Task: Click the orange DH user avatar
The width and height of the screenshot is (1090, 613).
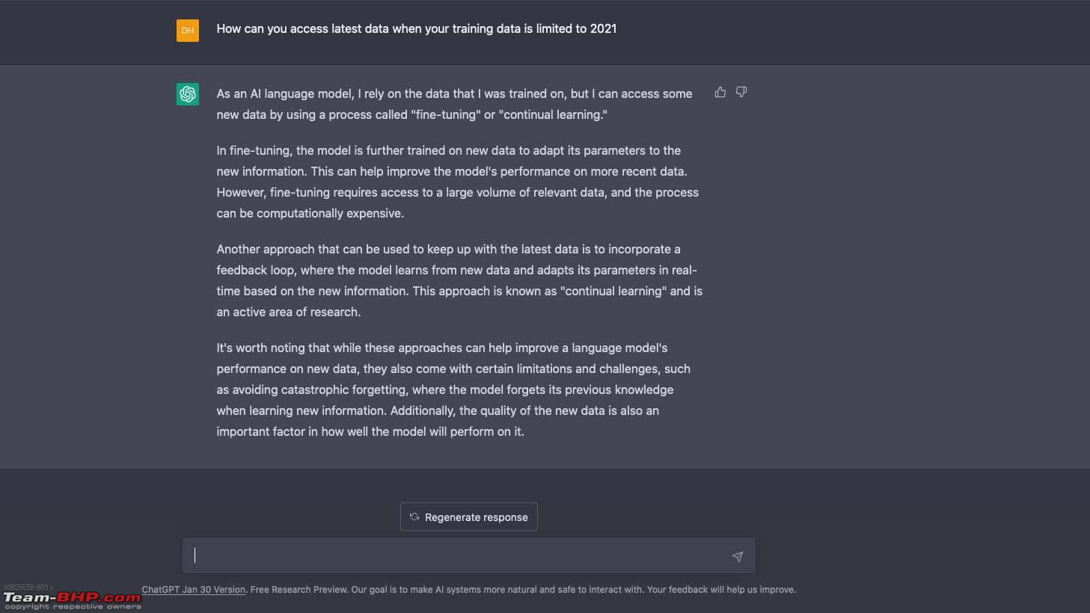Action: tap(188, 31)
